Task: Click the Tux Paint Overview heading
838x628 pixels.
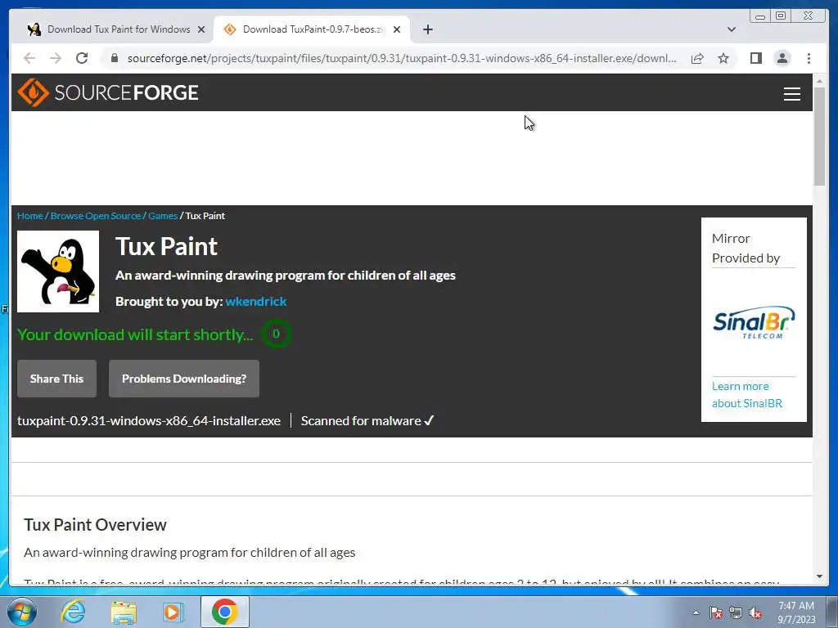Action: click(x=95, y=525)
